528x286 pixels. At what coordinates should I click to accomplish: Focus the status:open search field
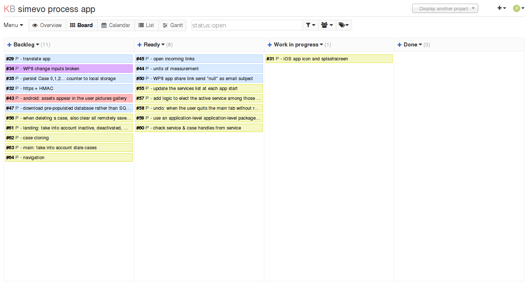(x=246, y=25)
